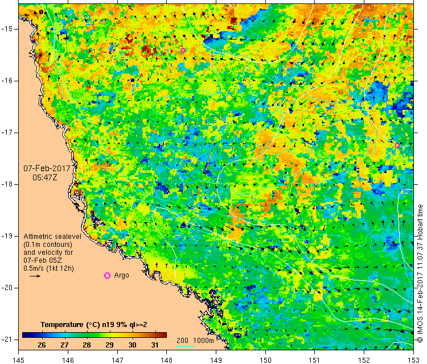Click the '(0.1m contours)' text
The height and width of the screenshot is (364, 427).
coord(48,245)
